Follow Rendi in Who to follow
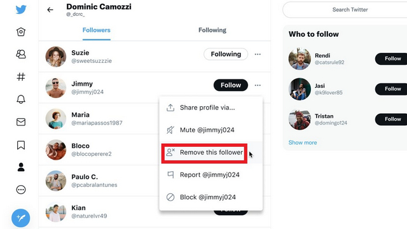The height and width of the screenshot is (229, 407). tap(392, 59)
